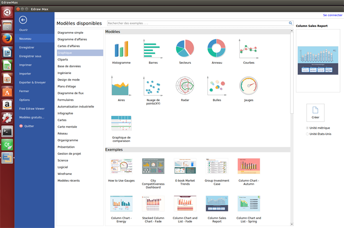The width and height of the screenshot is (344, 228).
Task: Select the Barres chart template
Action: click(x=153, y=52)
